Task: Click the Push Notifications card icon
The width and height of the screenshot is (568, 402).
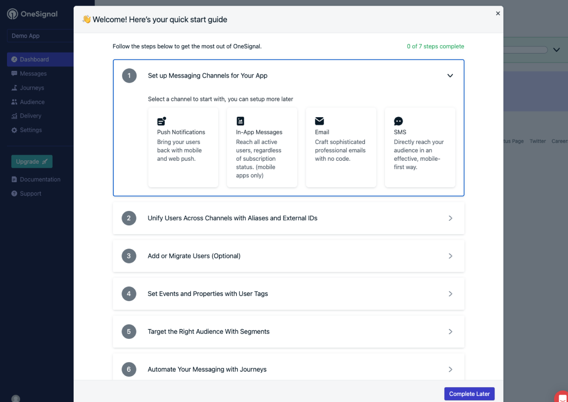Action: (162, 121)
